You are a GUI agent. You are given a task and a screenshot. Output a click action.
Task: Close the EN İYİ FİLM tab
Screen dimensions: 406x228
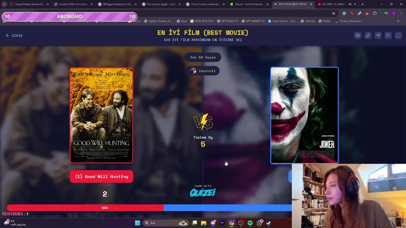pyautogui.click(x=311, y=4)
